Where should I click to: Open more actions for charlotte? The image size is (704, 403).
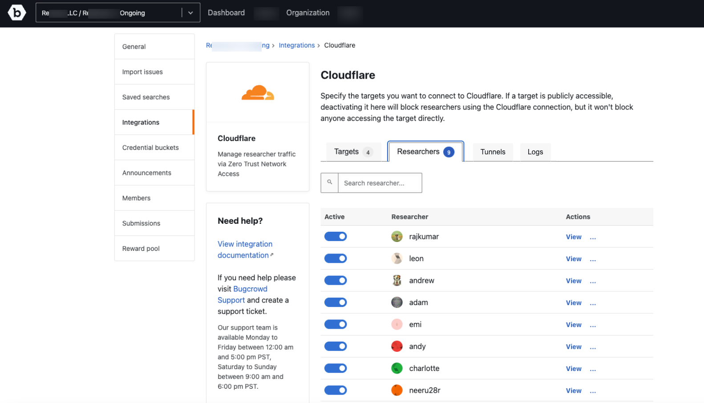click(x=593, y=369)
